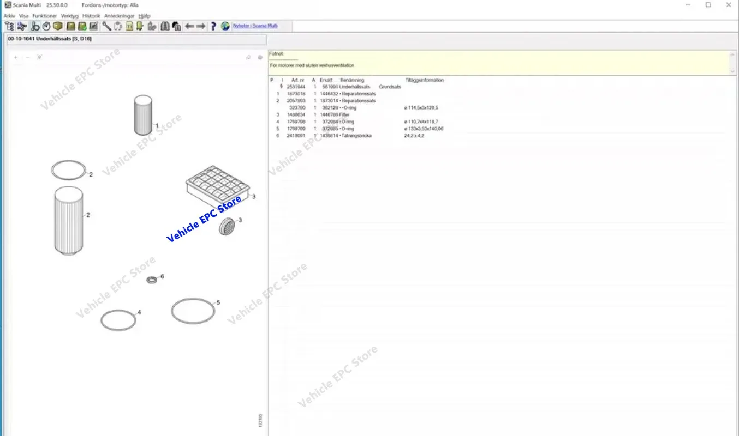Click the yellow pump toolbar icon

click(139, 26)
